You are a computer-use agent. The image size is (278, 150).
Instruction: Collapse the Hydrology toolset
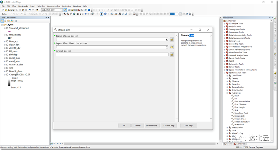[x=227, y=93]
